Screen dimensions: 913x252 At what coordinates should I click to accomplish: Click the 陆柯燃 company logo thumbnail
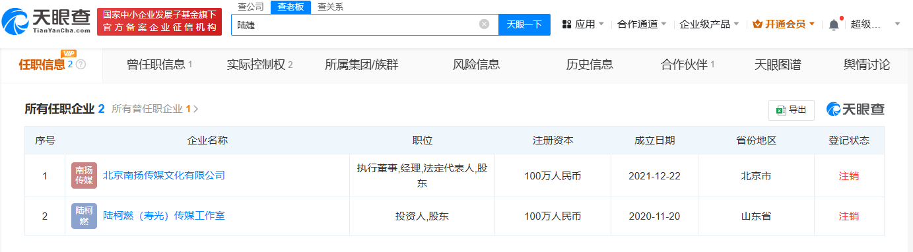[x=84, y=216]
